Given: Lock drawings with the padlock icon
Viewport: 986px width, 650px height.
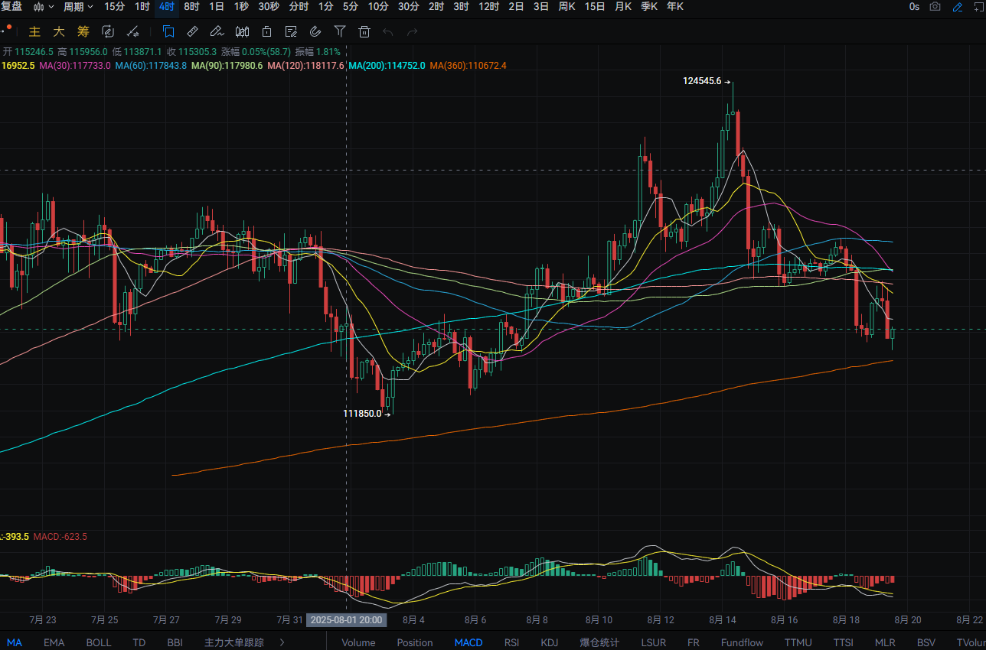Looking at the screenshot, I should point(266,31).
